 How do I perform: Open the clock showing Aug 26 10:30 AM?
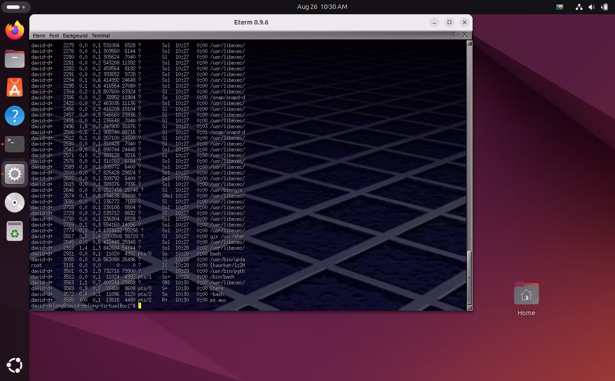(322, 7)
